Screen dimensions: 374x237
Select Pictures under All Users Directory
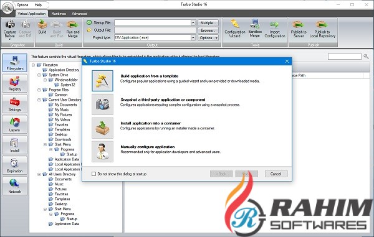60,189
